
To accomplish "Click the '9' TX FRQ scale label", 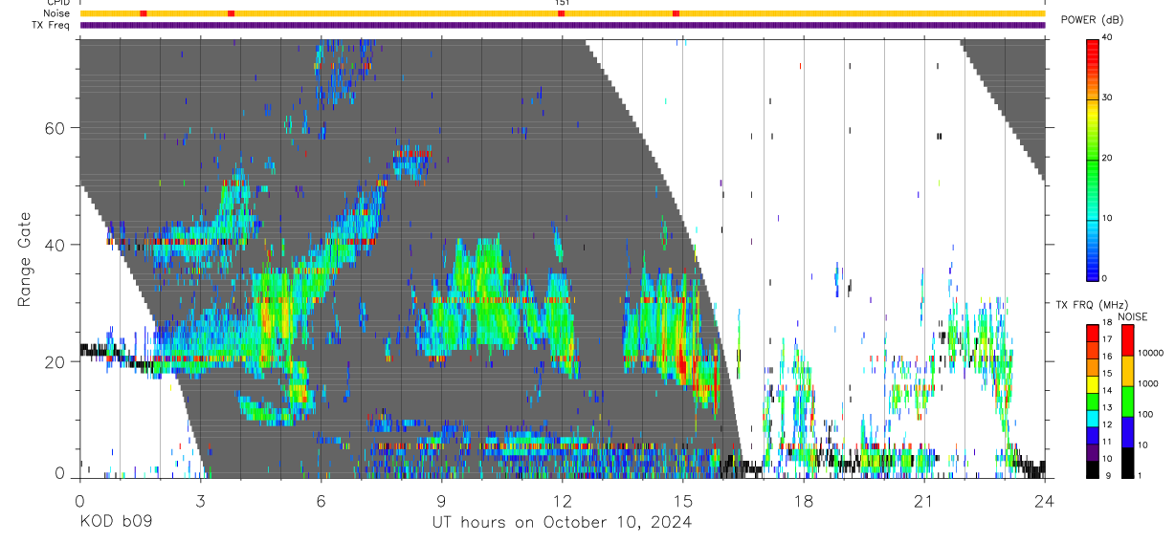I will coord(1108,476).
